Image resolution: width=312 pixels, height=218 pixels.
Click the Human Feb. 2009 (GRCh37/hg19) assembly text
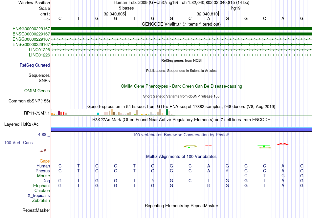[x=145, y=3]
